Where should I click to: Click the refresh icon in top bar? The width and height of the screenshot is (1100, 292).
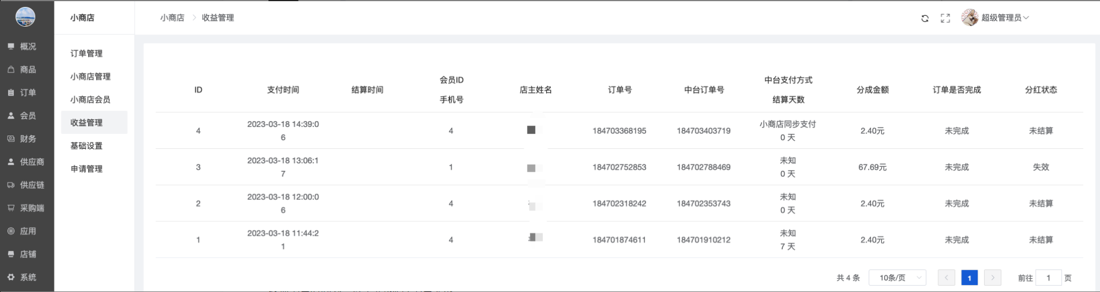click(925, 19)
